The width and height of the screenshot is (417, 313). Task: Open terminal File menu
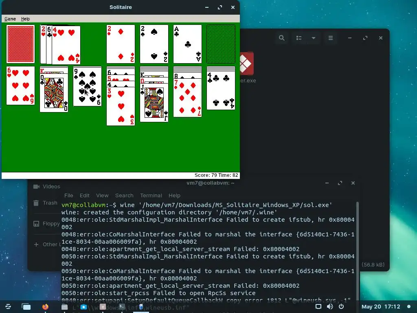pos(68,195)
